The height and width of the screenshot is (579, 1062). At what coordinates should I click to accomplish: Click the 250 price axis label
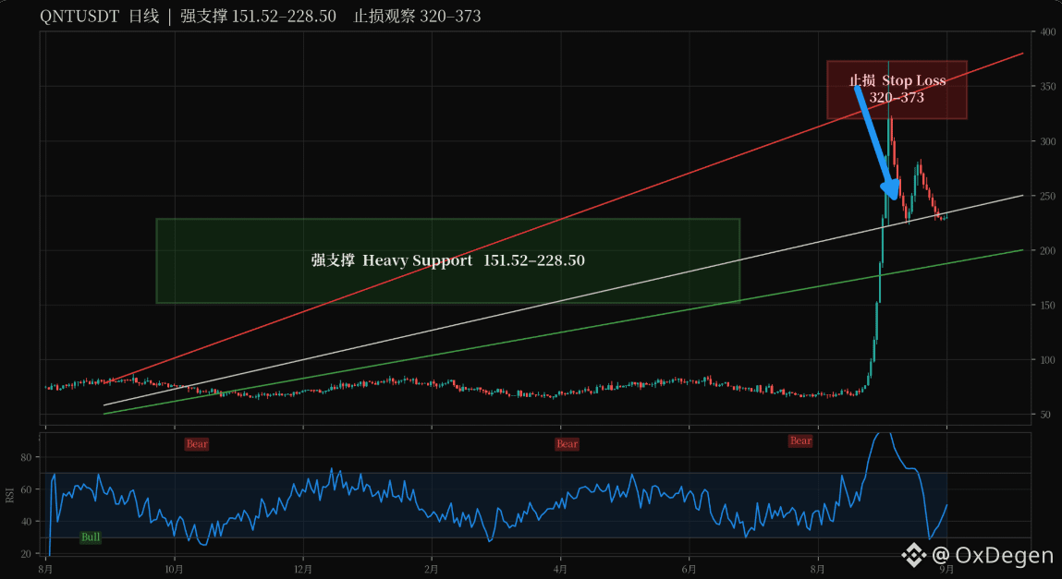point(1048,196)
